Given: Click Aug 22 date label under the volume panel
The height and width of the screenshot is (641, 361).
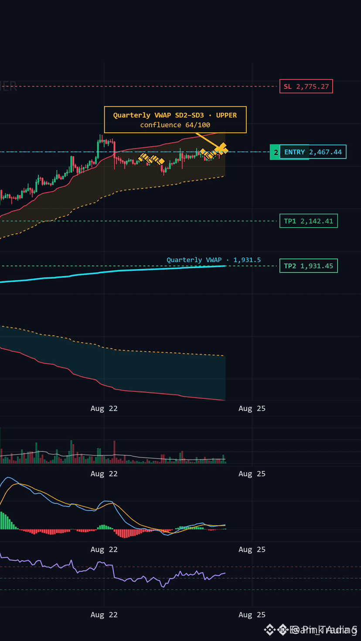Looking at the screenshot, I should coord(104,474).
